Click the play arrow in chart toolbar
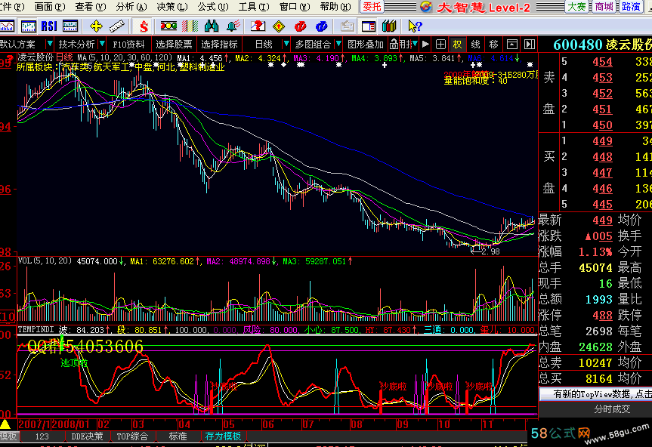652x447 pixels. pyautogui.click(x=425, y=44)
